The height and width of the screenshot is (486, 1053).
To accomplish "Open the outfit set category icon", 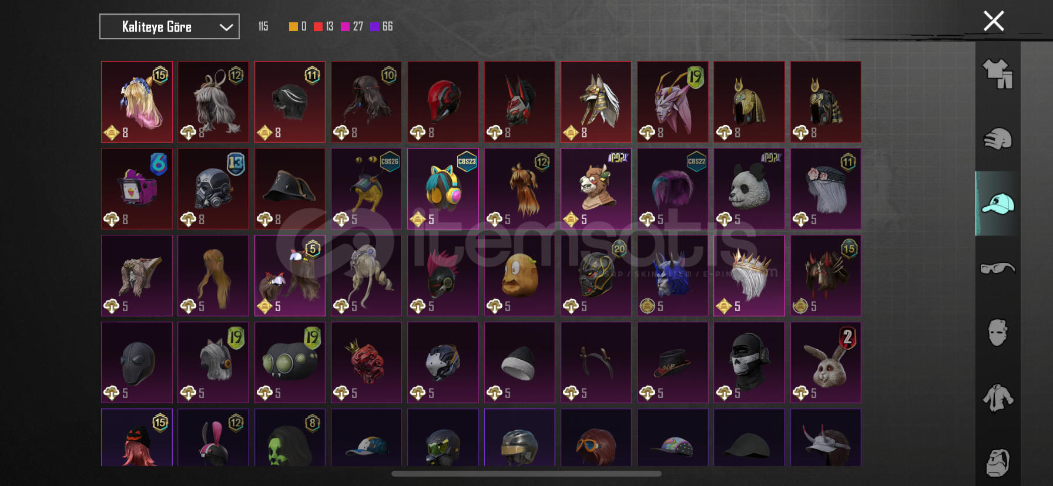I will (998, 74).
